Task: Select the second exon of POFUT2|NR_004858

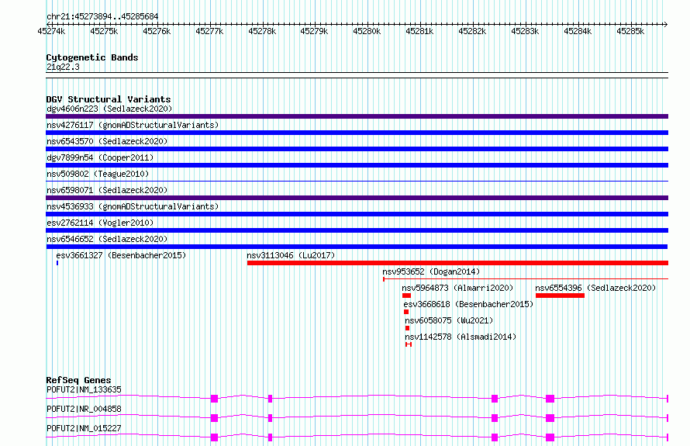Action: (x=271, y=418)
